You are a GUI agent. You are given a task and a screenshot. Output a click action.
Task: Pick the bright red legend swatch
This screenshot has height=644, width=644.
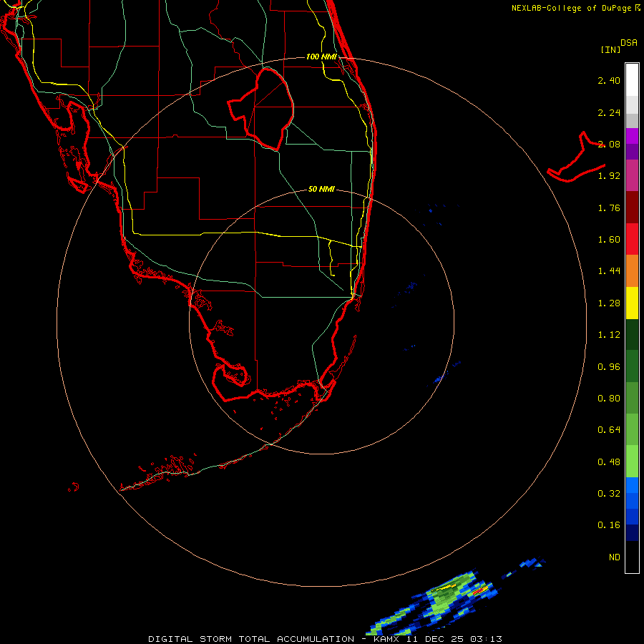coord(632,239)
